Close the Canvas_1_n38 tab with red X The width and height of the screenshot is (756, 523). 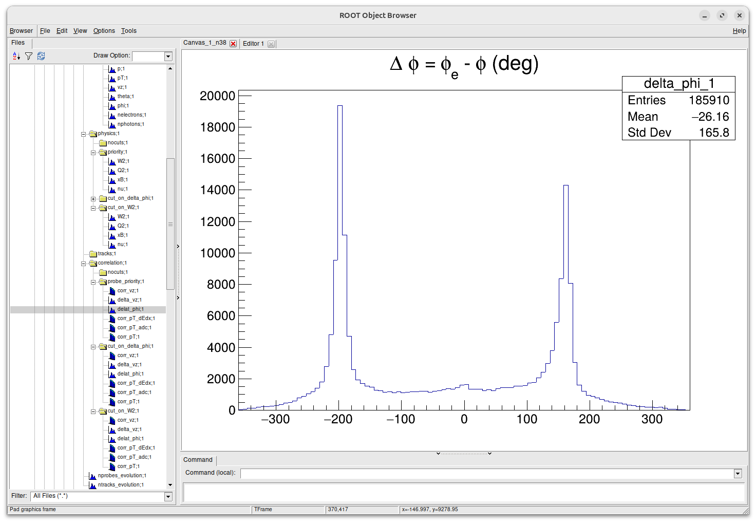(x=233, y=44)
